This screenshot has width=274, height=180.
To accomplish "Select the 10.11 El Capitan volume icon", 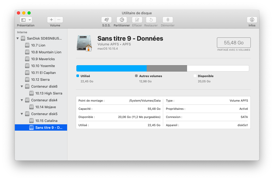I will (x=27, y=73).
